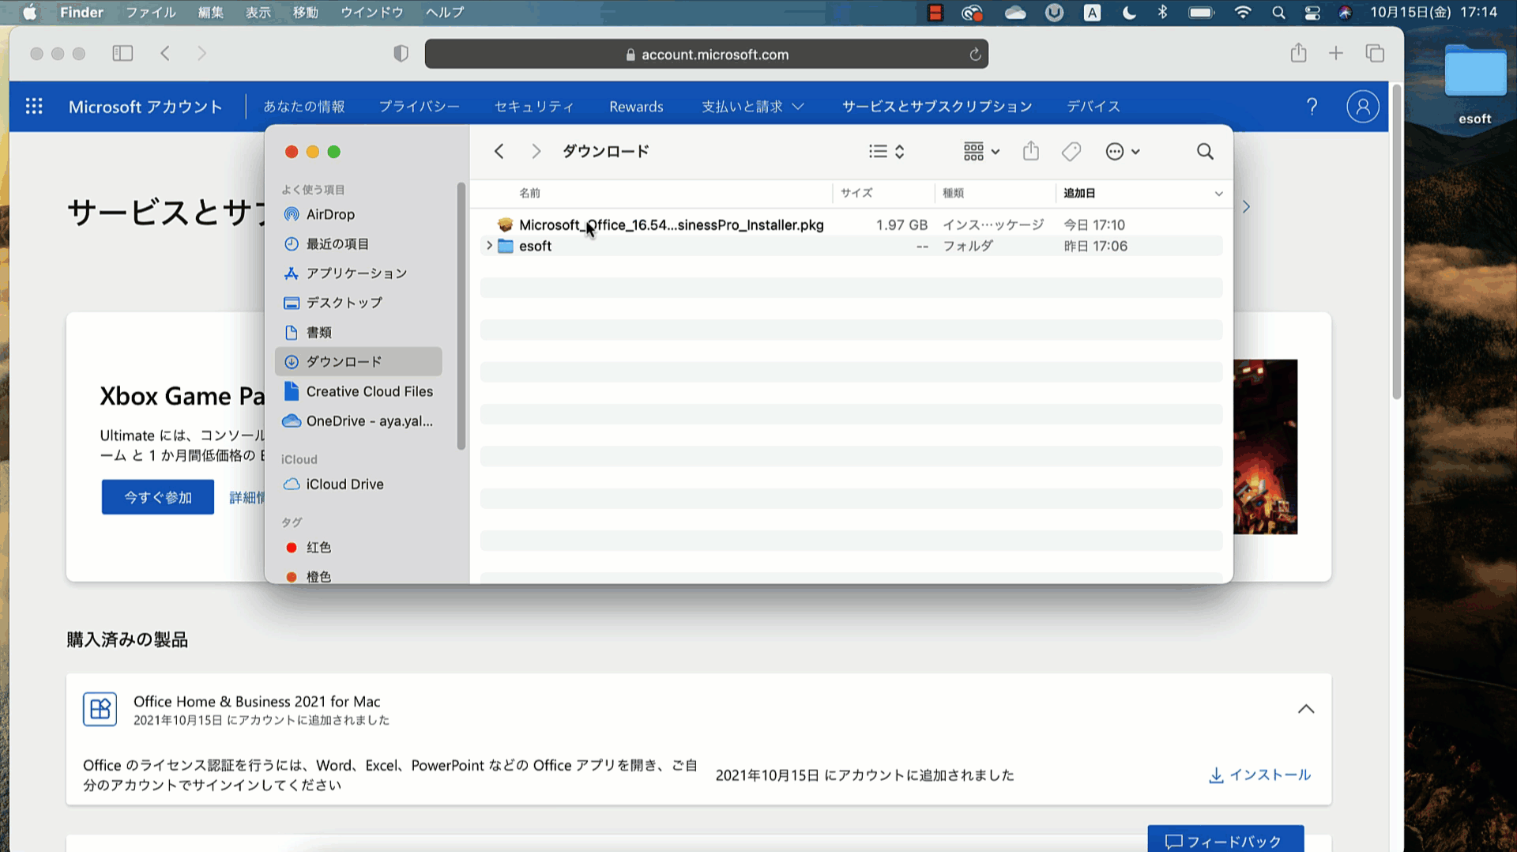Open the Microsoft help question mark
The image size is (1517, 852).
[1312, 107]
